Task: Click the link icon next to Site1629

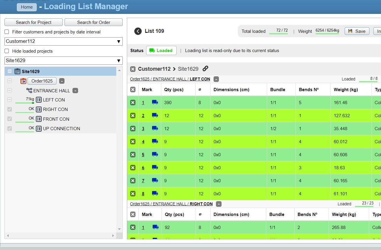Action: click(x=205, y=69)
